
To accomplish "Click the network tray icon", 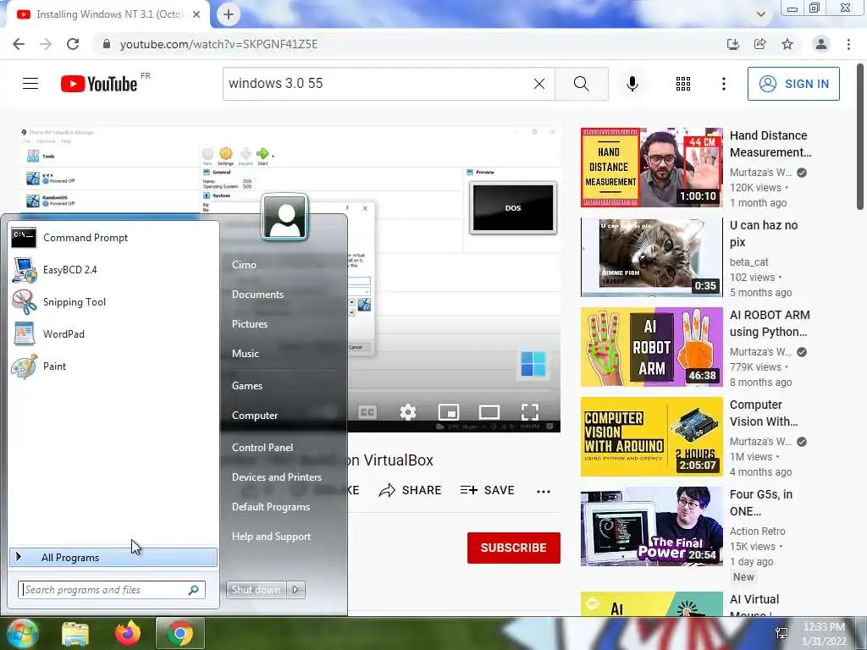I will coord(781,633).
